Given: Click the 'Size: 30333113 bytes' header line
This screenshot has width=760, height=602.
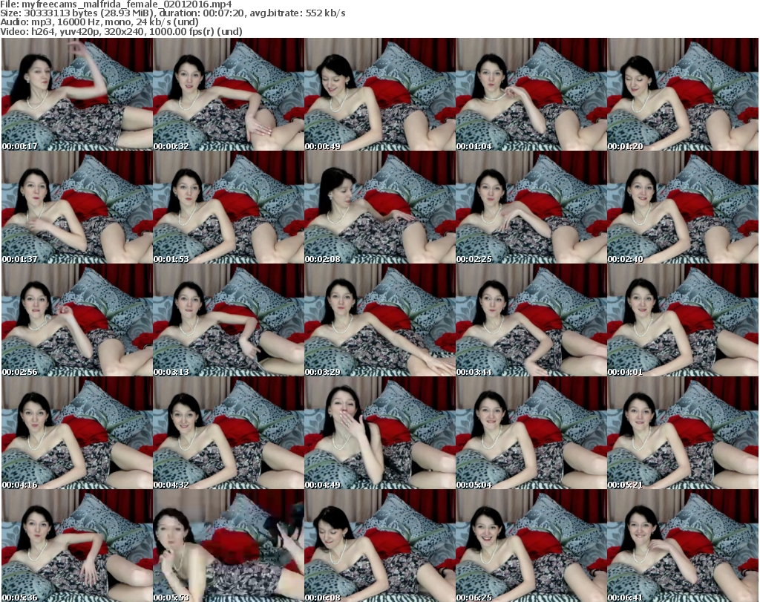Looking at the screenshot, I should 173,13.
